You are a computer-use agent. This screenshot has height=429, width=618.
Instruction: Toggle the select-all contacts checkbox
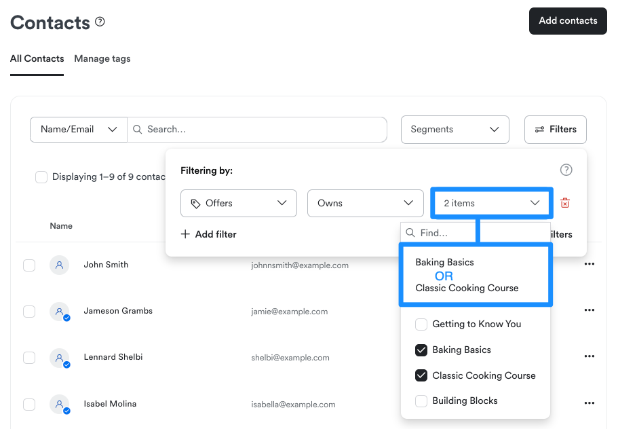[x=41, y=177]
